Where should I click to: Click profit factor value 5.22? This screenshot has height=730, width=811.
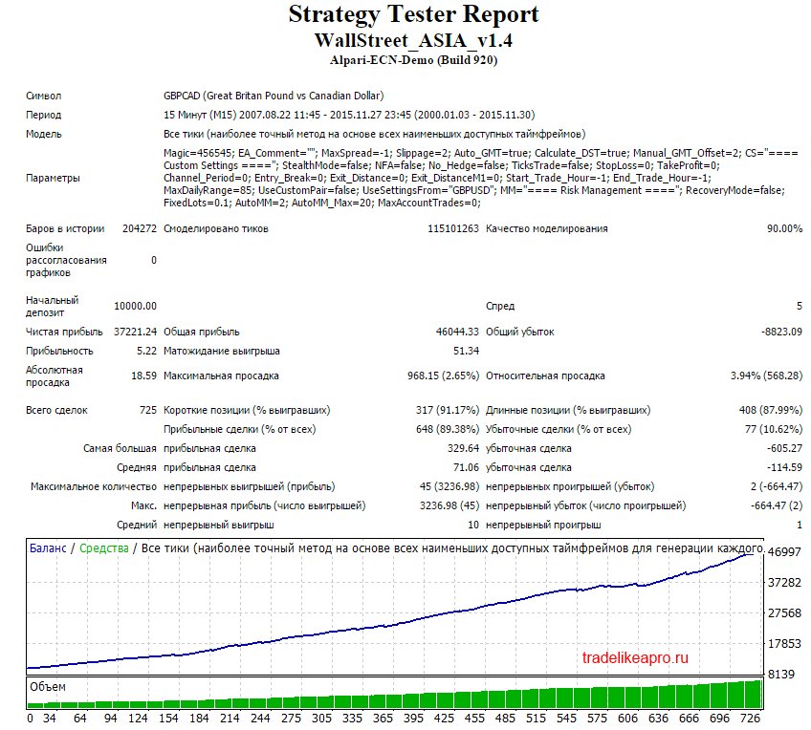click(146, 351)
